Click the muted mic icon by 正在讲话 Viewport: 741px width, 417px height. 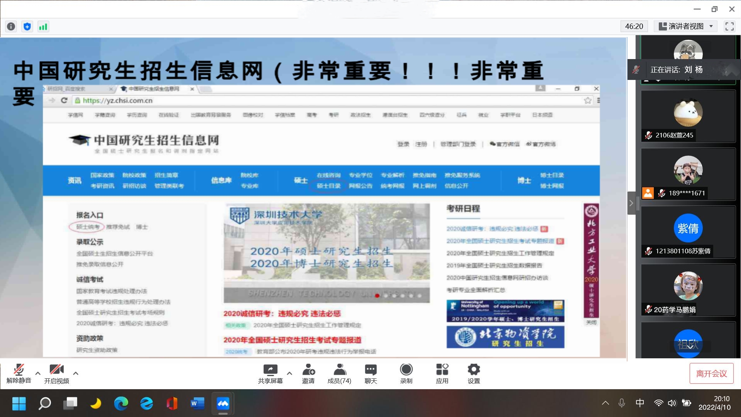click(x=636, y=69)
